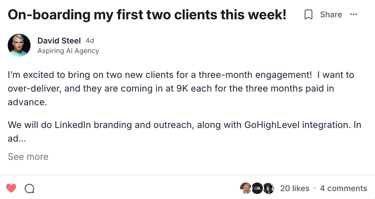Share this post
The image size is (375, 199).
331,15
